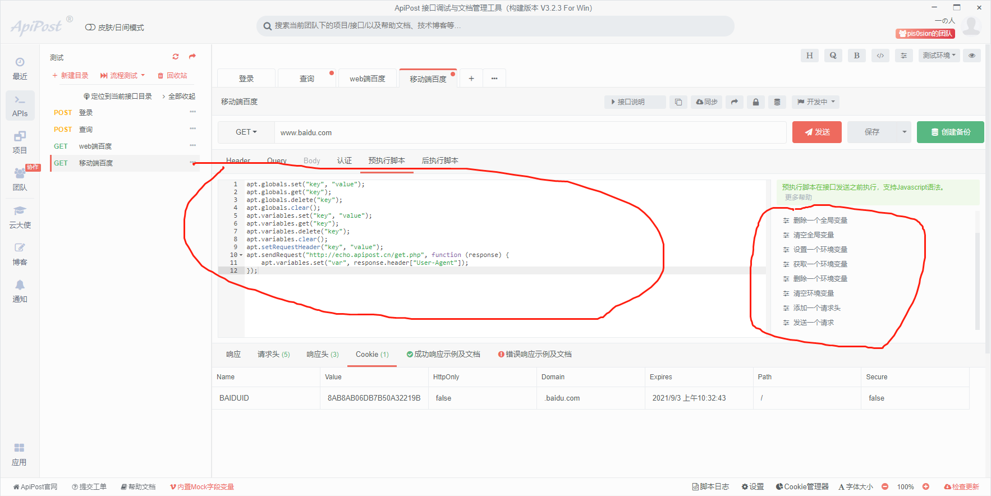Click the share arrow icon next to 测试
The height and width of the screenshot is (496, 991).
(192, 57)
